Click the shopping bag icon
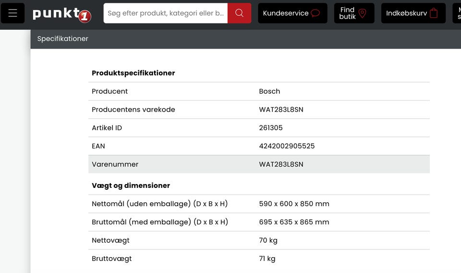Viewport: 461px width, 273px height. (434, 13)
